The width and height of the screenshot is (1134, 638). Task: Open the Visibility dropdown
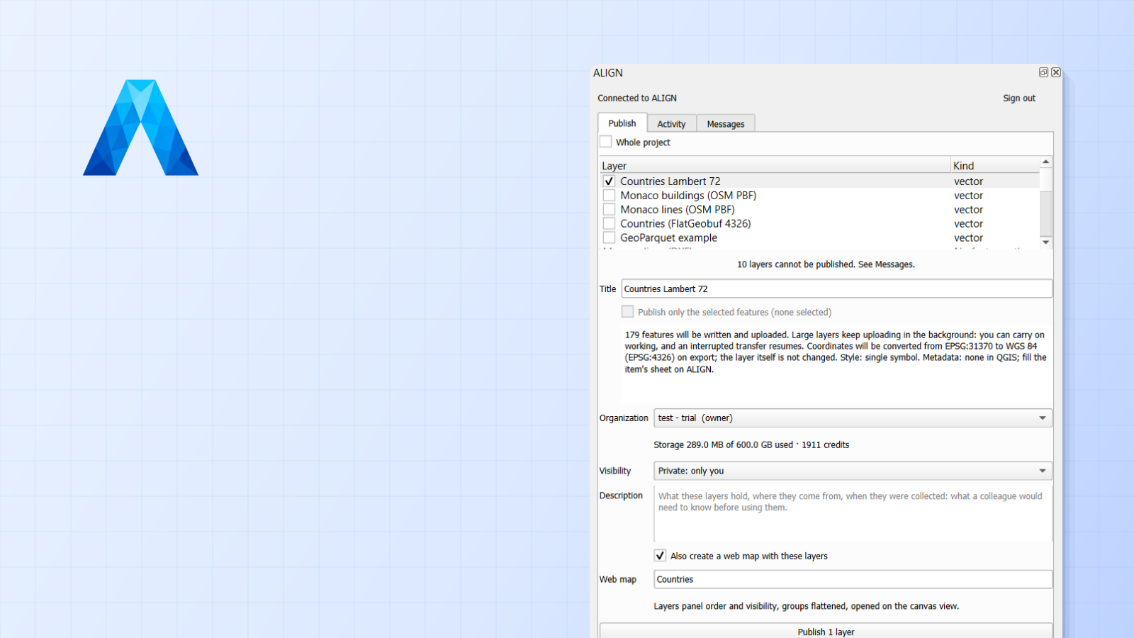pyautogui.click(x=853, y=471)
